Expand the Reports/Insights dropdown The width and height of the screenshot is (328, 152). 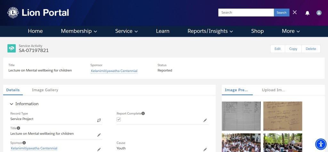click(210, 31)
